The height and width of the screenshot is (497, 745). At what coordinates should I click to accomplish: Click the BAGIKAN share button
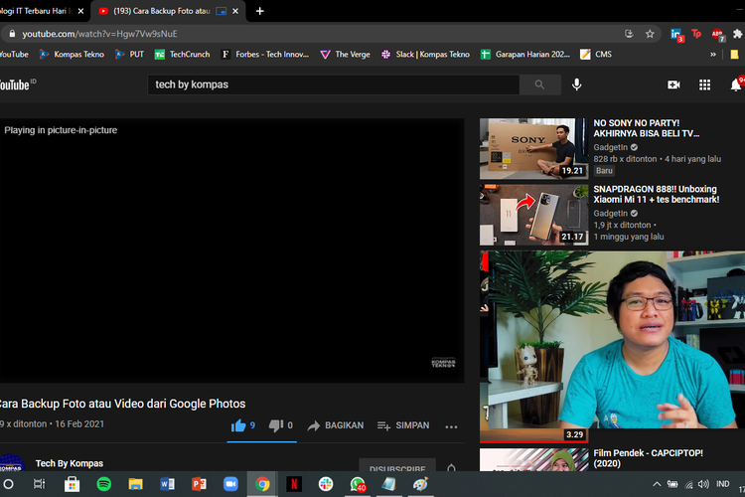tap(335, 425)
